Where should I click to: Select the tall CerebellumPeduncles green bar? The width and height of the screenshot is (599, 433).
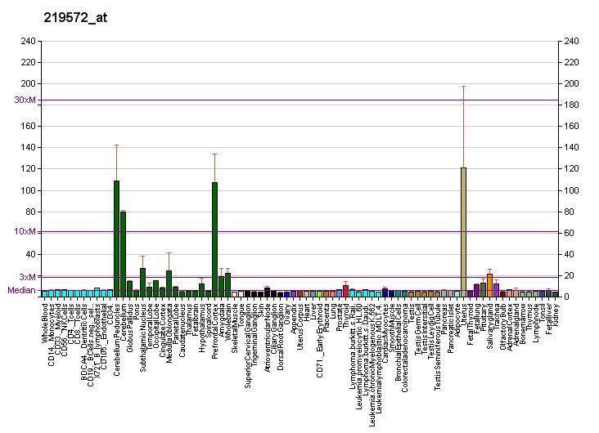point(116,238)
